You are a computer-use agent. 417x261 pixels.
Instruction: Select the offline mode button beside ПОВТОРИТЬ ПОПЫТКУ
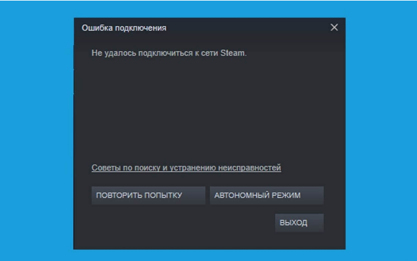click(267, 196)
